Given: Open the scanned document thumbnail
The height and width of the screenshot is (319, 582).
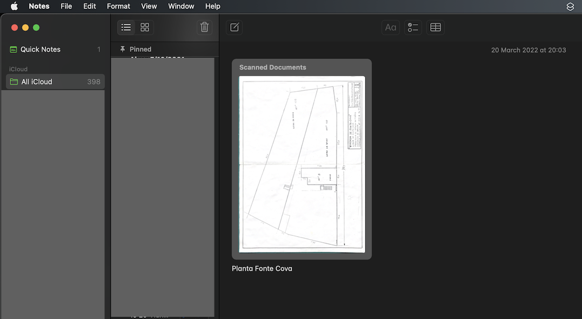Looking at the screenshot, I should point(302,164).
